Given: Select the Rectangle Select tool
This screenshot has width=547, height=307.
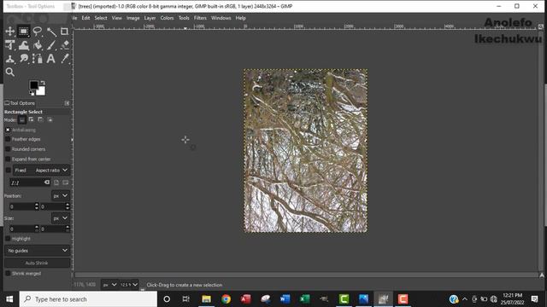Looking at the screenshot, I should [x=23, y=32].
